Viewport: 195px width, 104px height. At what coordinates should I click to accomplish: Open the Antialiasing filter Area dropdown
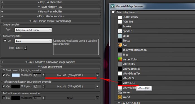point(33,41)
